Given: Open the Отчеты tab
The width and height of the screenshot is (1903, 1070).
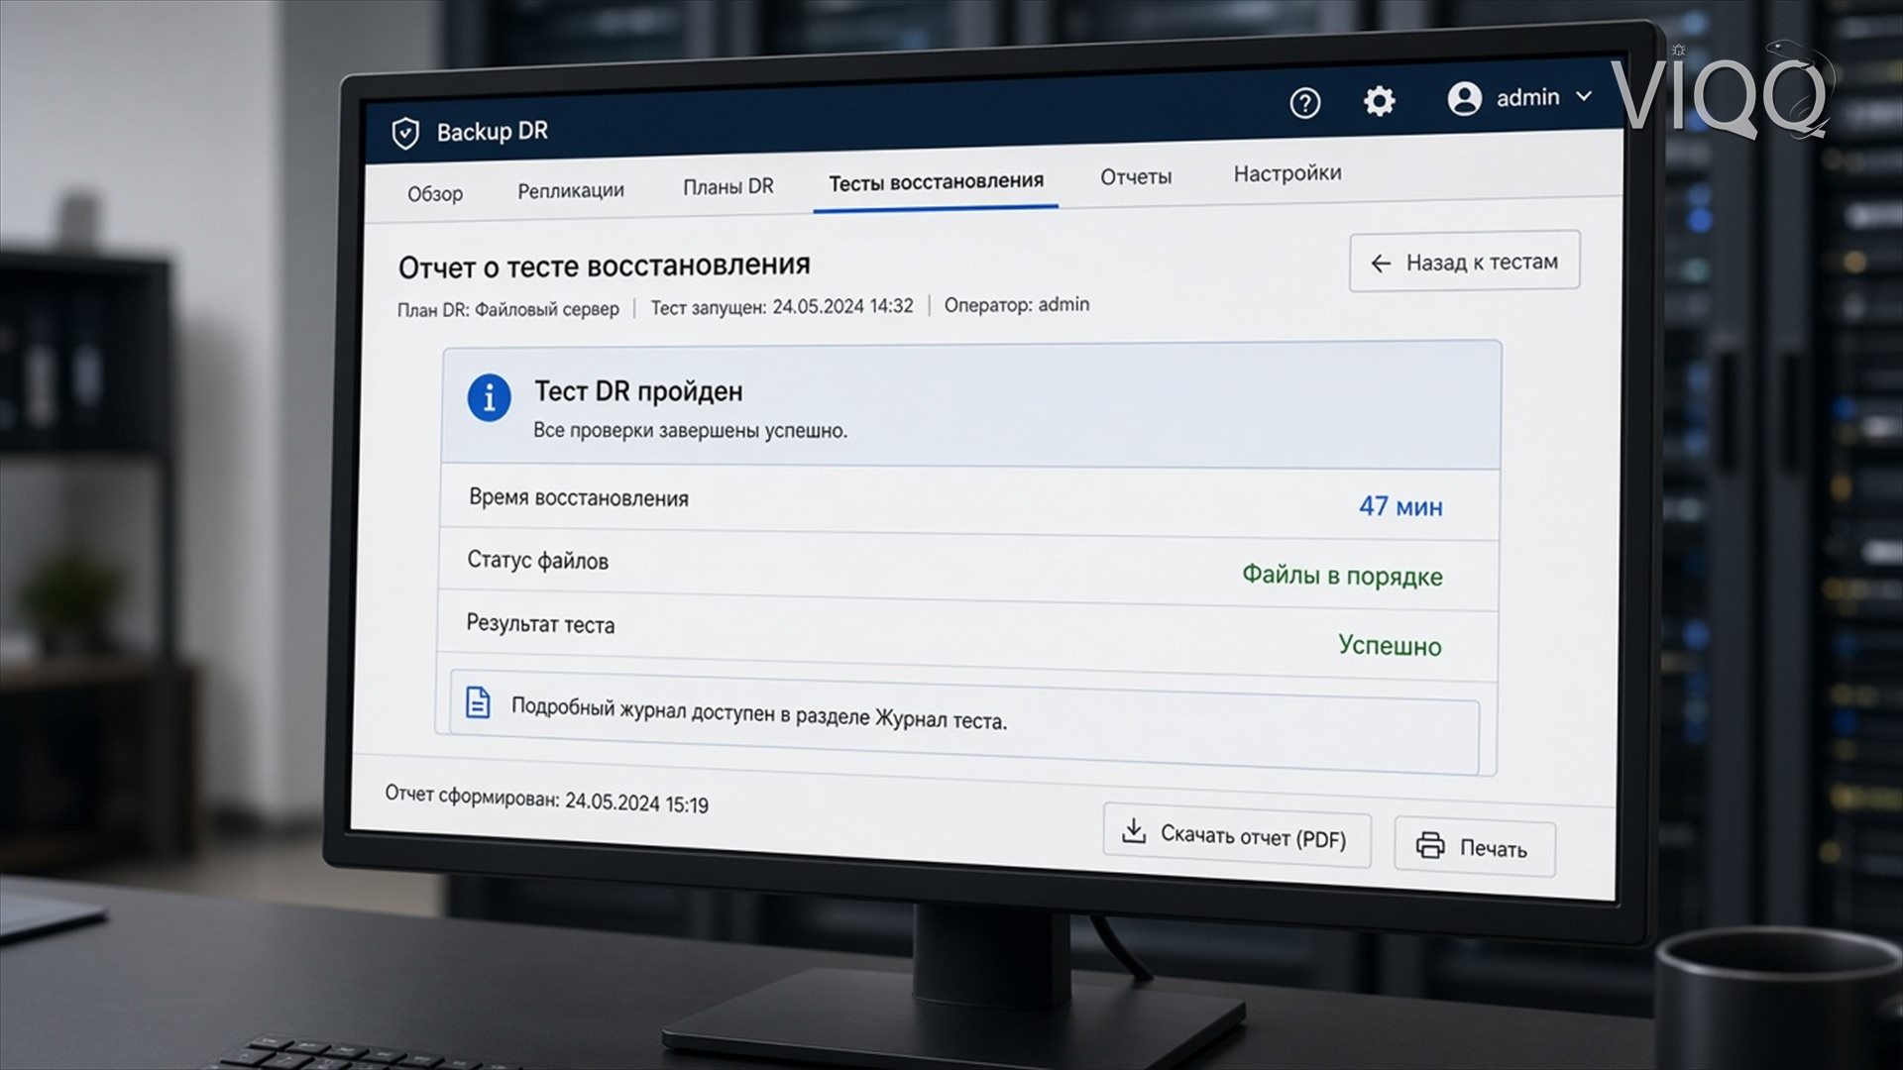Looking at the screenshot, I should click(x=1136, y=177).
